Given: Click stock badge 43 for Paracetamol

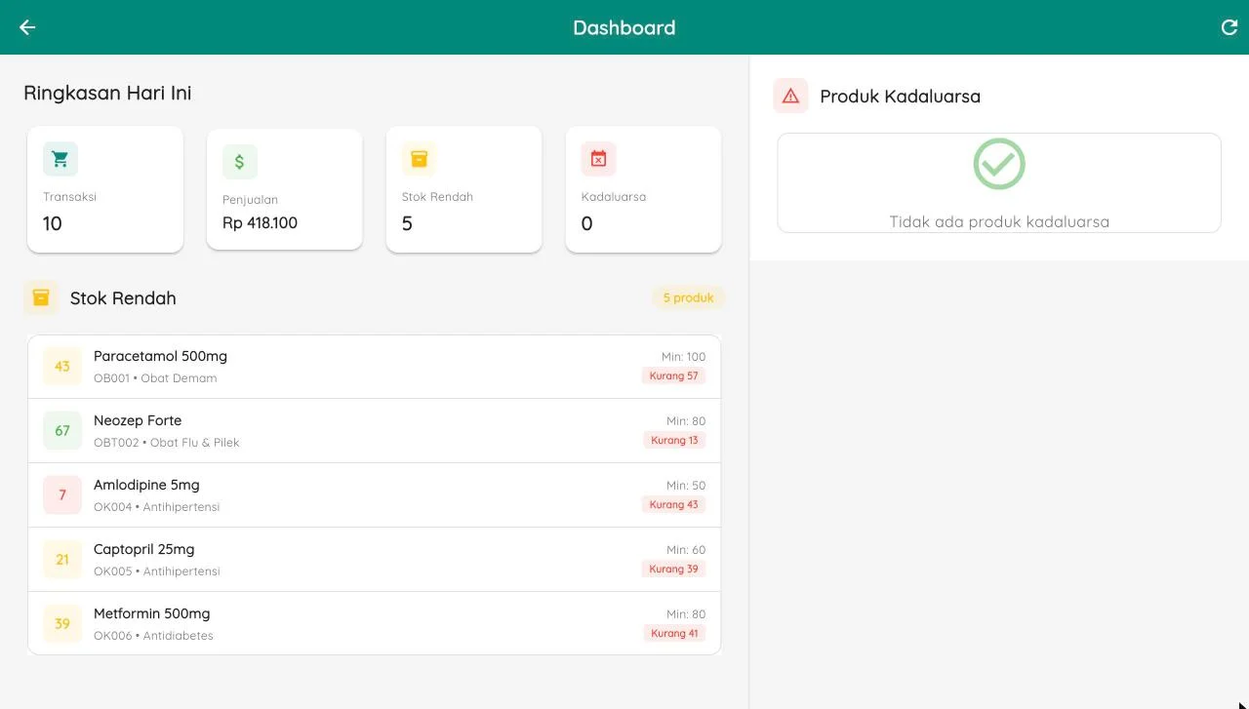Looking at the screenshot, I should 62,367.
